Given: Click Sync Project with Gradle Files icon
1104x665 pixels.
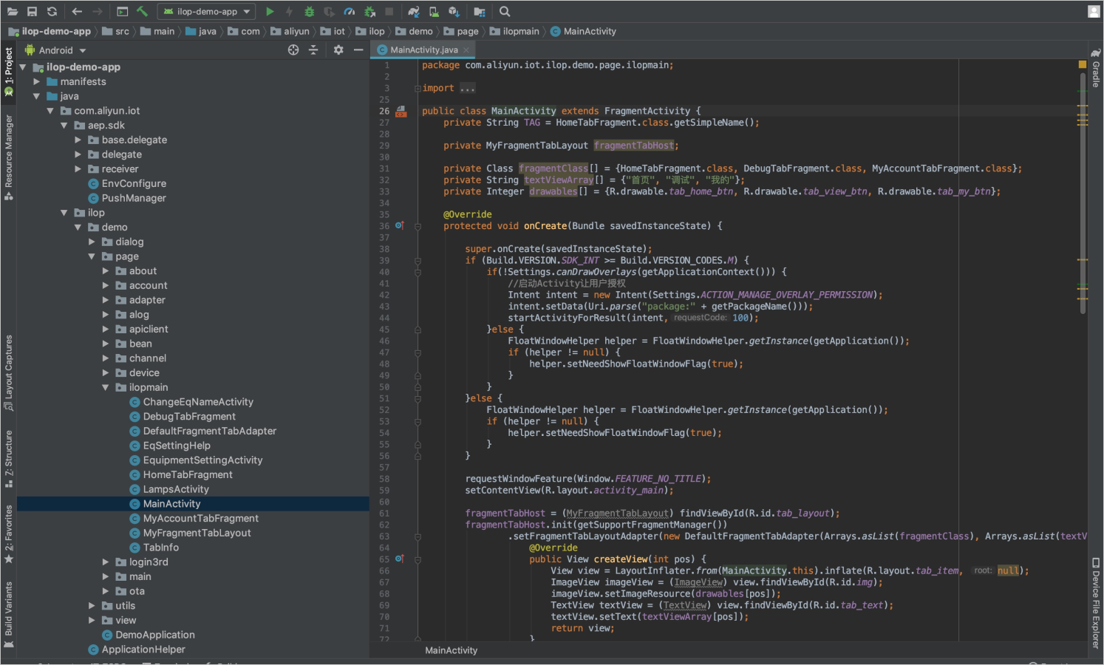Looking at the screenshot, I should (414, 11).
